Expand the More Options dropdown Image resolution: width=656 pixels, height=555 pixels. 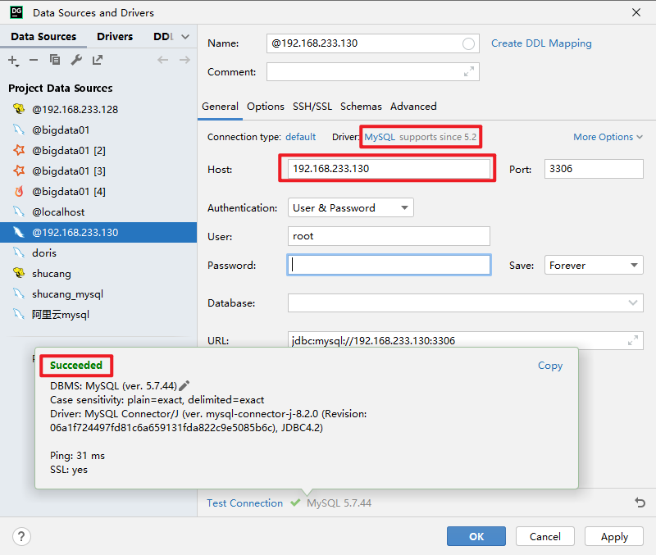(608, 137)
